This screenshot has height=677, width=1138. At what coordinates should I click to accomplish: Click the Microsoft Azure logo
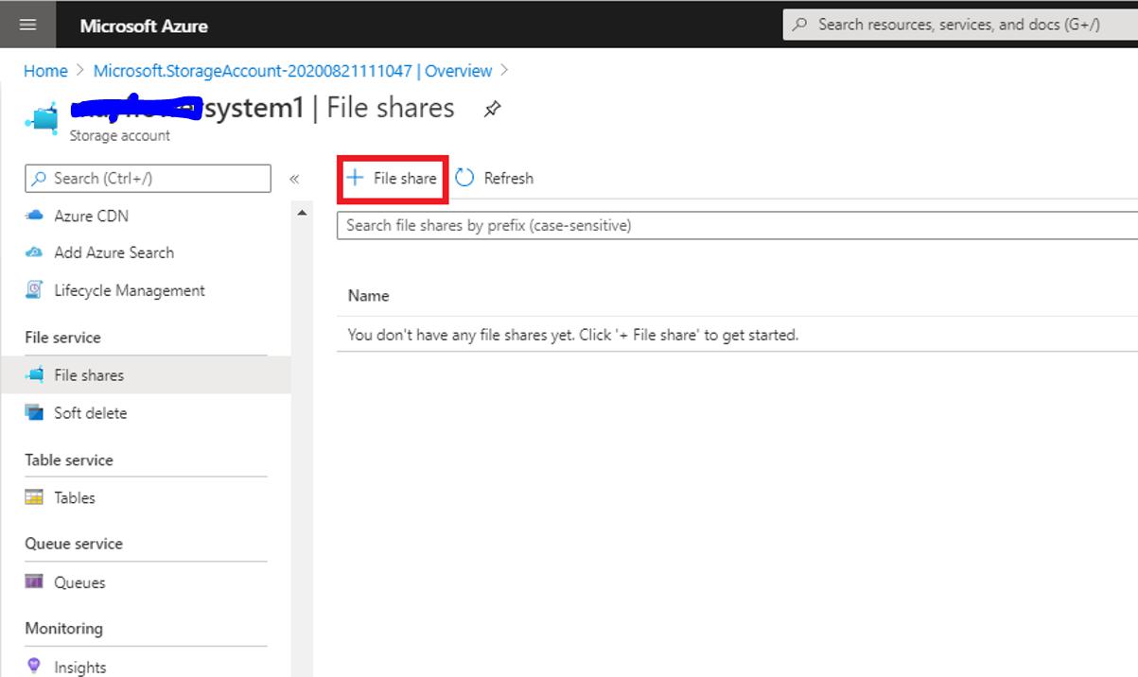(143, 25)
